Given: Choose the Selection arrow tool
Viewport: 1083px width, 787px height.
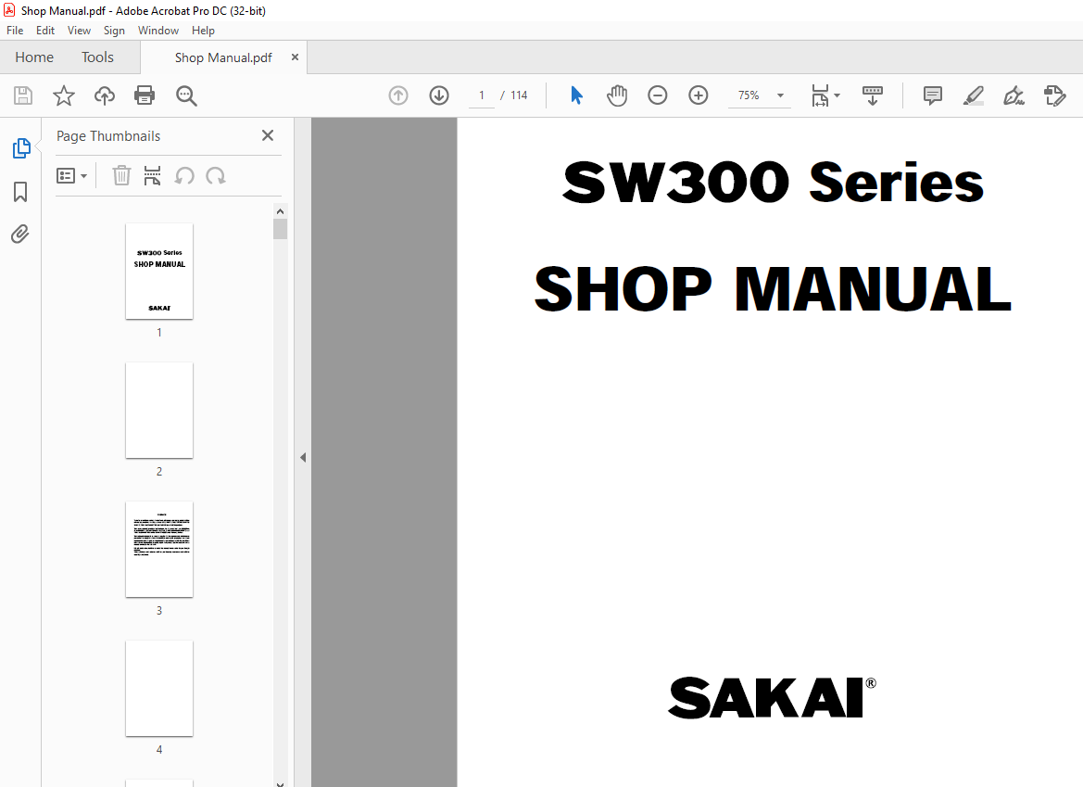Looking at the screenshot, I should click(577, 95).
